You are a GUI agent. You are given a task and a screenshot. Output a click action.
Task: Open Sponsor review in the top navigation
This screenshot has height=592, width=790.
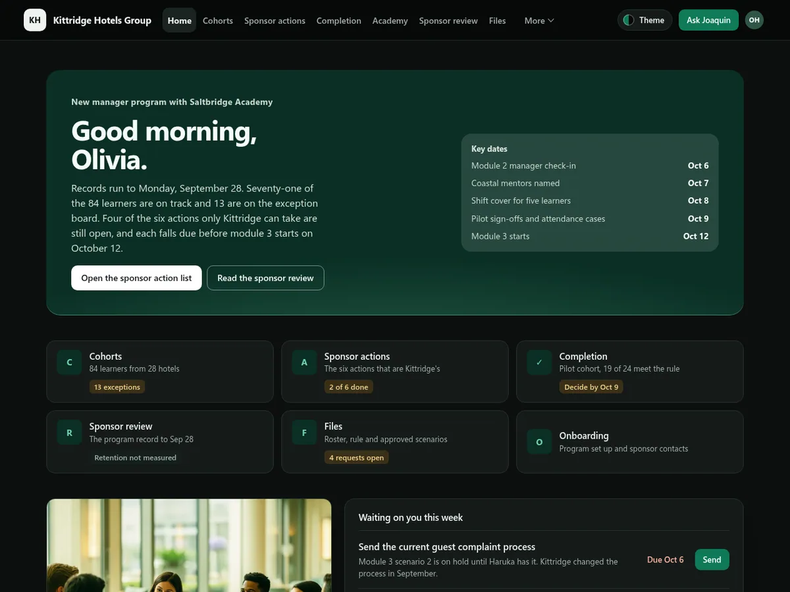point(448,20)
